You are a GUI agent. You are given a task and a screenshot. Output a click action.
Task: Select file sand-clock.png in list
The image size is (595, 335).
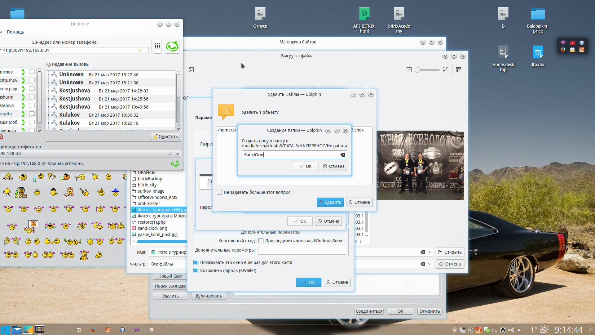tap(152, 228)
